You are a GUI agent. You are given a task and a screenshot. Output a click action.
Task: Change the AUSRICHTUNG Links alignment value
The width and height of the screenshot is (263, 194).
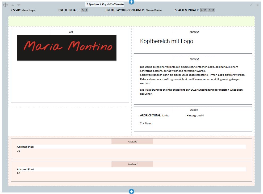coord(165,116)
